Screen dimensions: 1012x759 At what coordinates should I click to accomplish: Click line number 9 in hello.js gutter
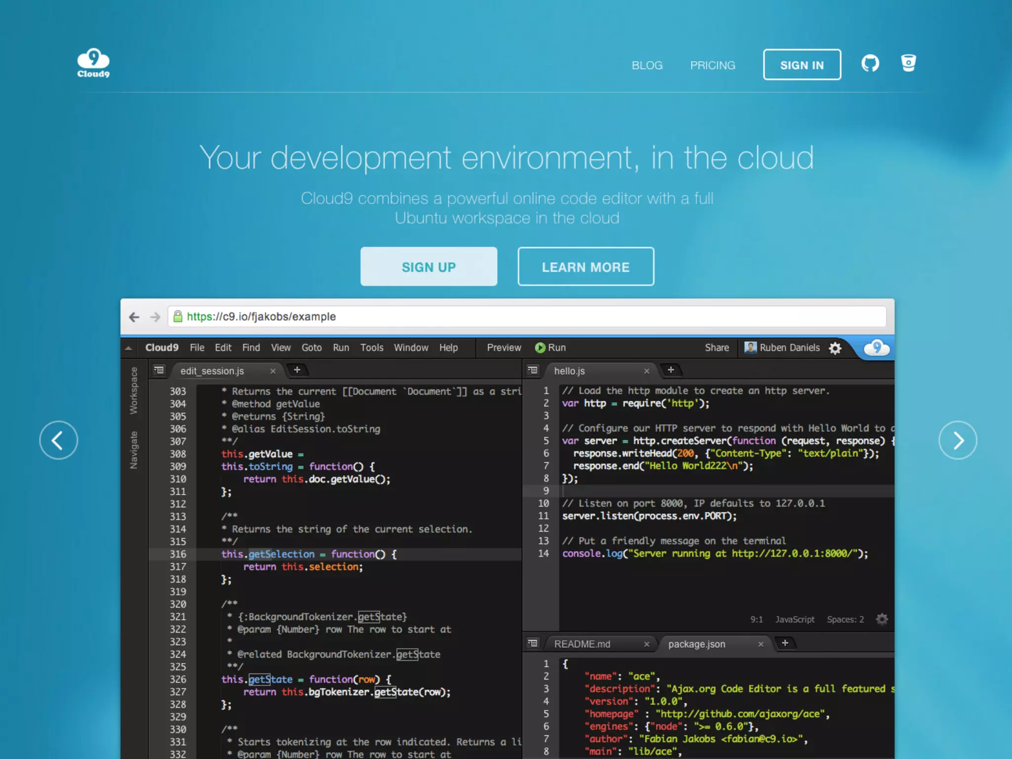pyautogui.click(x=546, y=491)
